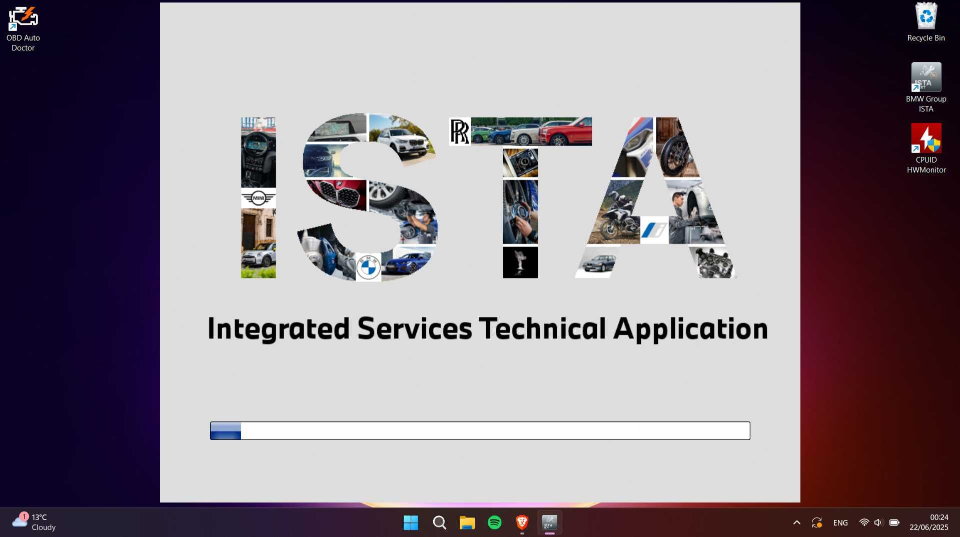Switch input language ENG indicator

coord(840,522)
